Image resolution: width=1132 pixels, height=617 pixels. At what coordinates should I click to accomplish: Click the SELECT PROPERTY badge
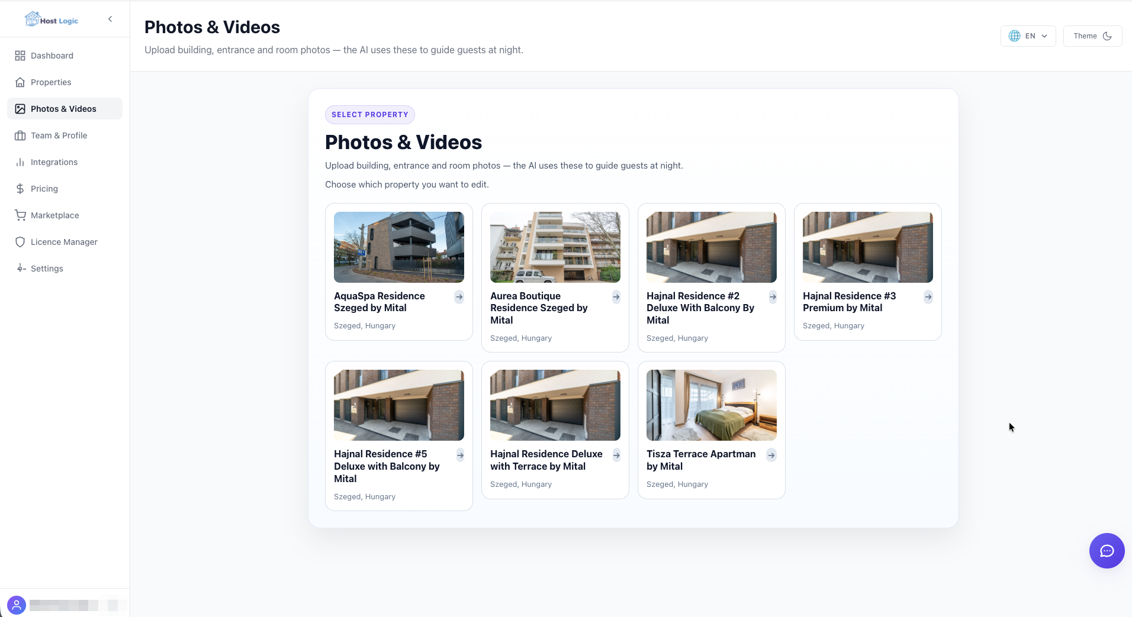click(370, 115)
